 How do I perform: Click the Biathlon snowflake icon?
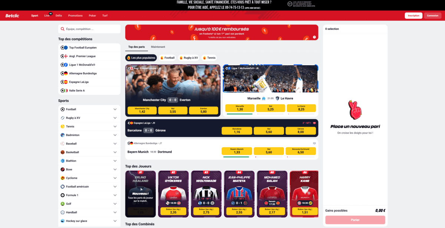click(x=63, y=161)
